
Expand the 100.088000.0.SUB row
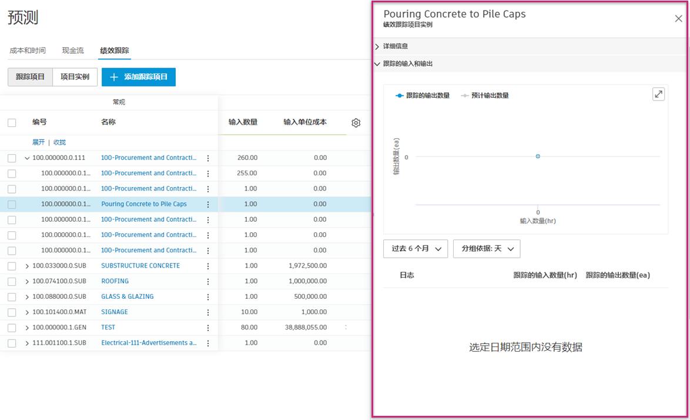click(x=27, y=296)
